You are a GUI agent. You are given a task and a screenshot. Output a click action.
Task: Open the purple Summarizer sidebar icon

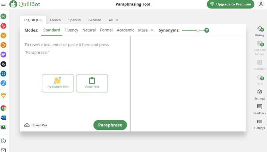tap(3, 55)
